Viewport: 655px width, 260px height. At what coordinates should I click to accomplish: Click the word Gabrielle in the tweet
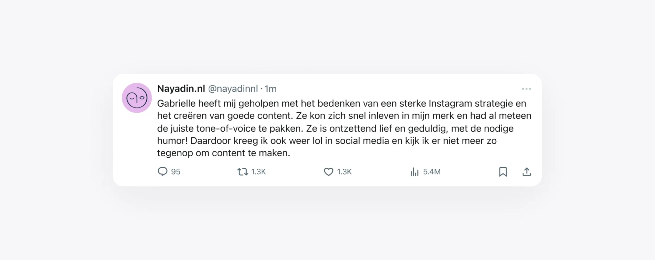(x=176, y=103)
